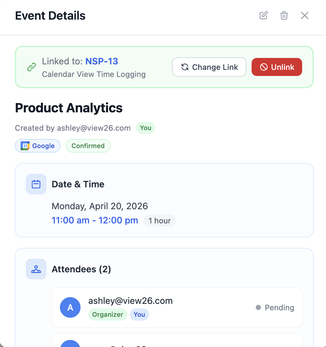Click the attendees group icon
The width and height of the screenshot is (326, 347).
(x=36, y=269)
